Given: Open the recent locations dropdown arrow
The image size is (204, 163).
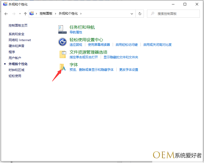Looking at the screenshot, I should tap(20, 14).
